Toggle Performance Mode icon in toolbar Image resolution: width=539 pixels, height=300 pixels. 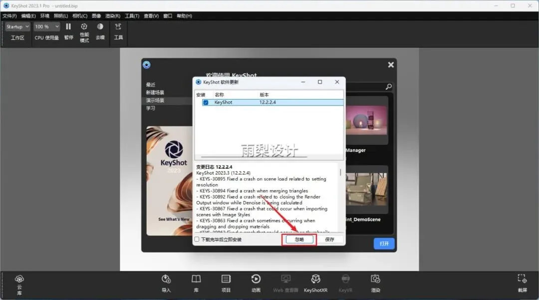(84, 27)
